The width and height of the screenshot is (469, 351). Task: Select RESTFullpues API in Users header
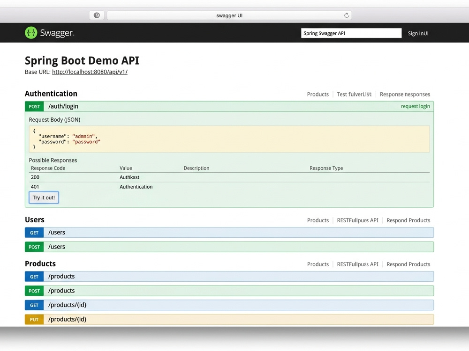pos(357,220)
